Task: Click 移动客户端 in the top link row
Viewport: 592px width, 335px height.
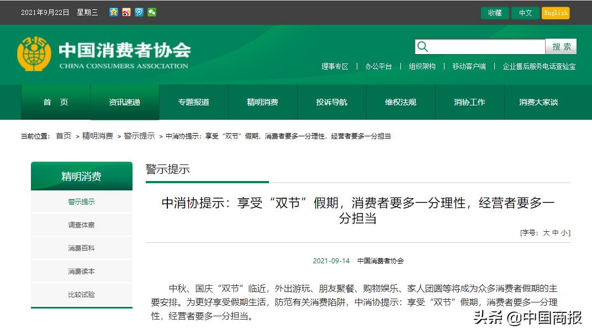Action: [x=469, y=66]
